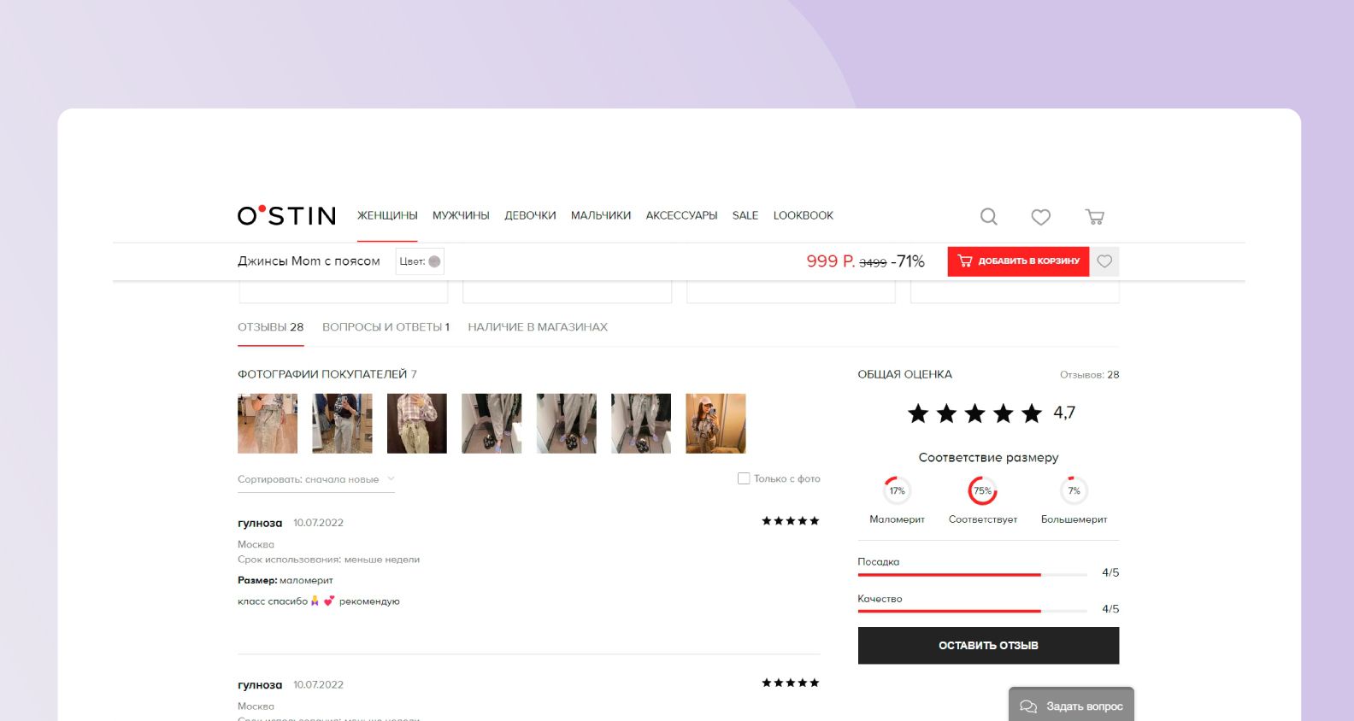The width and height of the screenshot is (1354, 721).
Task: Open the 'Цвет' color selector
Action: click(420, 261)
